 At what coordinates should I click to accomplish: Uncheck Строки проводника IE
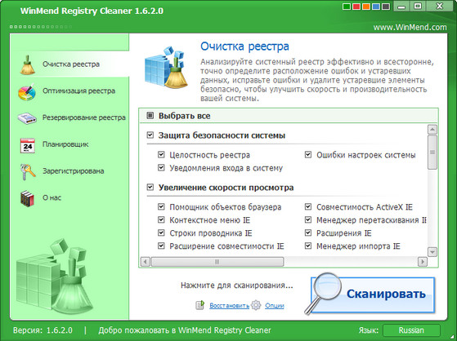pyautogui.click(x=161, y=232)
